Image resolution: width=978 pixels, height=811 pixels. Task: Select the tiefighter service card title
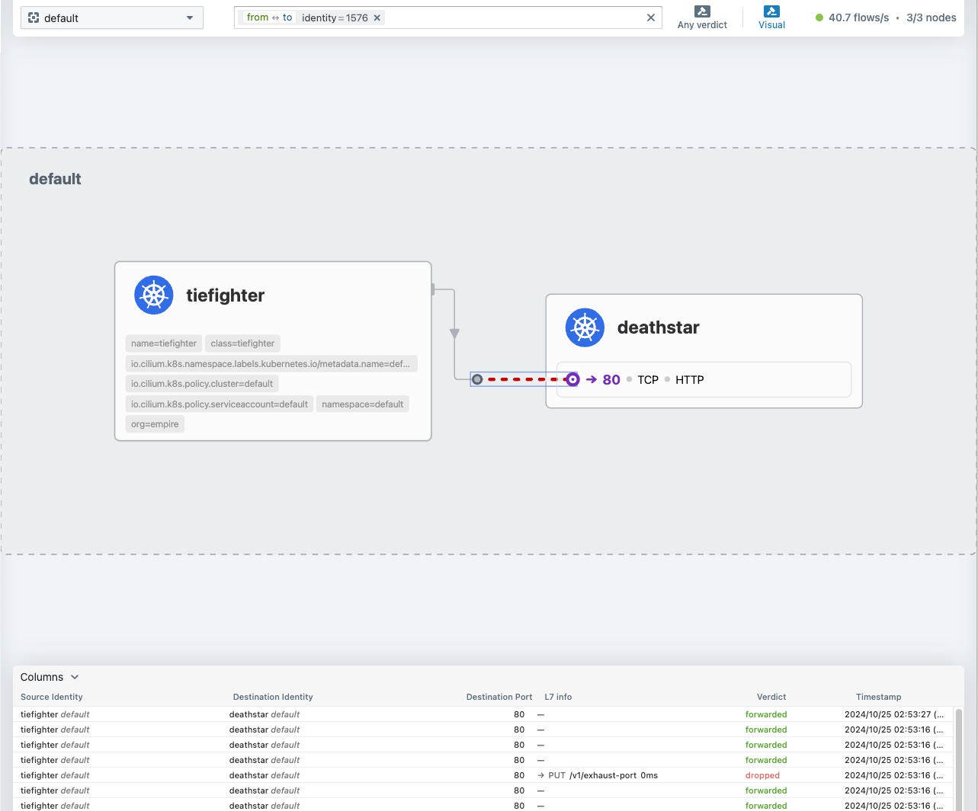point(226,295)
